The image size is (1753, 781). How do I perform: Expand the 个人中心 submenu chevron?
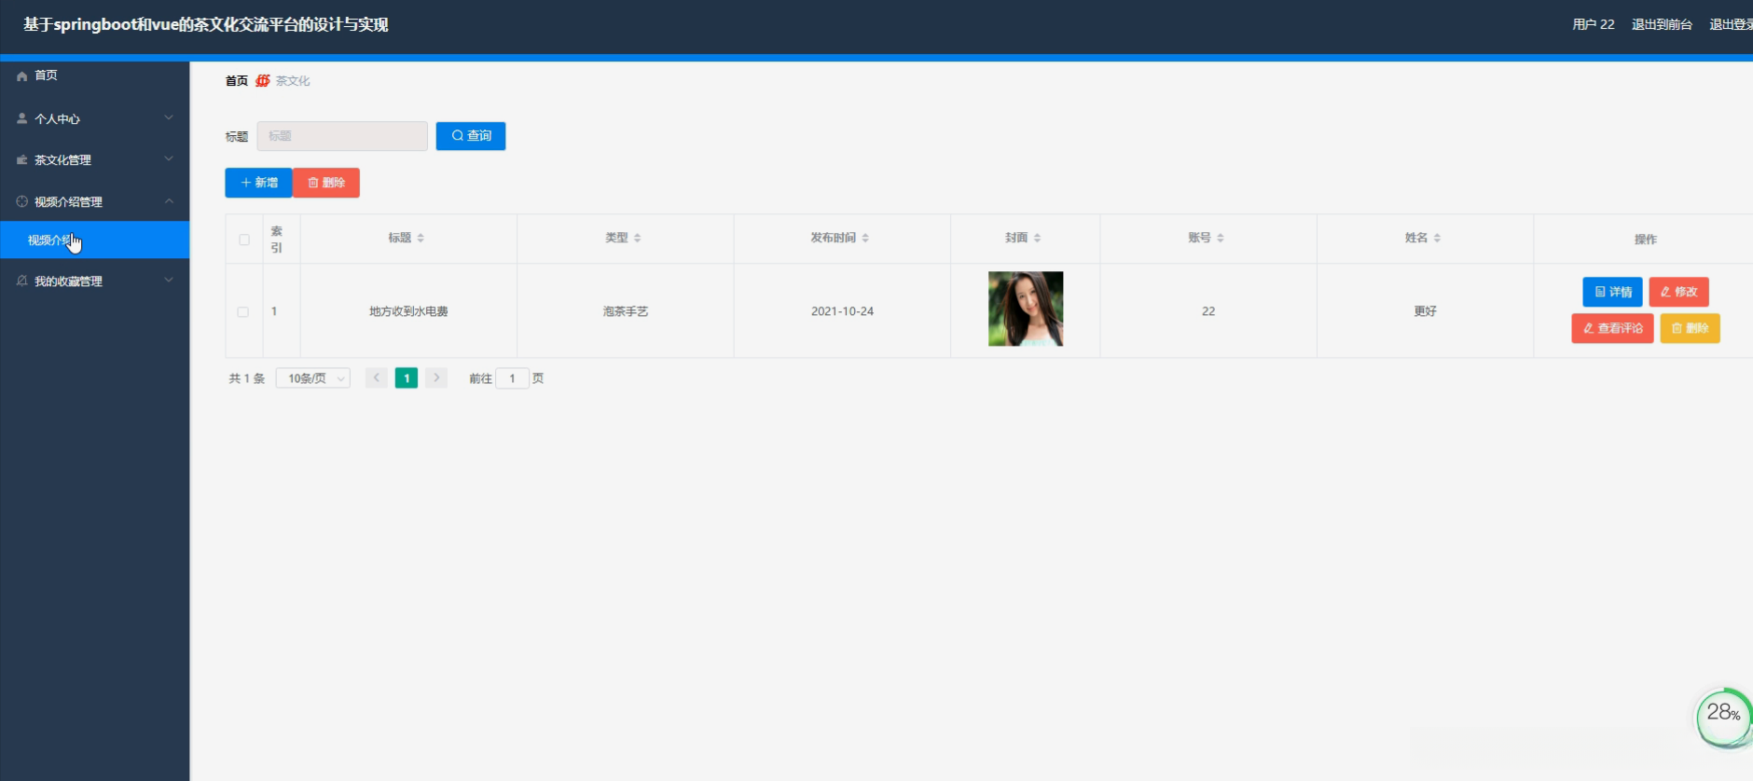point(169,117)
